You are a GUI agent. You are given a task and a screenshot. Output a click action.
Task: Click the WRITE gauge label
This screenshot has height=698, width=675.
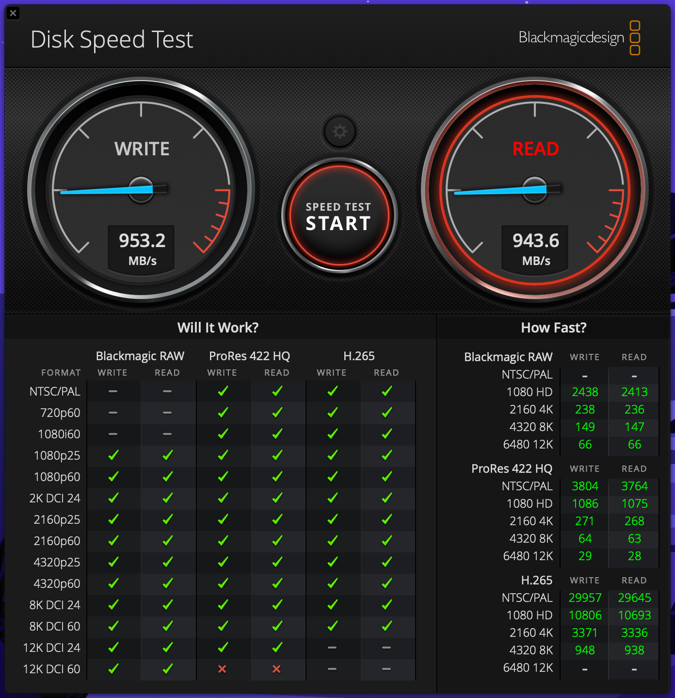coord(142,149)
